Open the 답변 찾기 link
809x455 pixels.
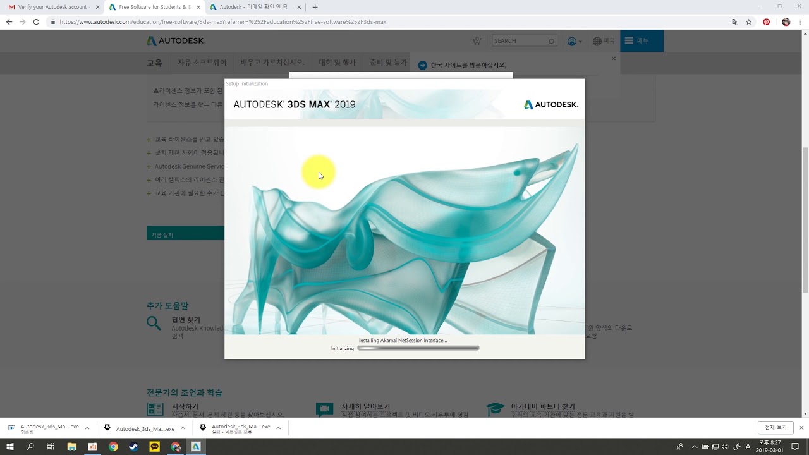pyautogui.click(x=186, y=320)
